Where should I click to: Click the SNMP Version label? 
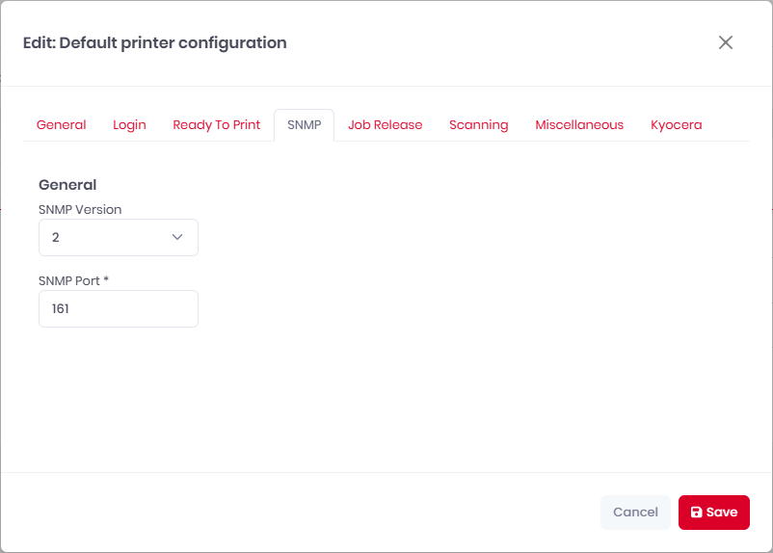pos(80,209)
